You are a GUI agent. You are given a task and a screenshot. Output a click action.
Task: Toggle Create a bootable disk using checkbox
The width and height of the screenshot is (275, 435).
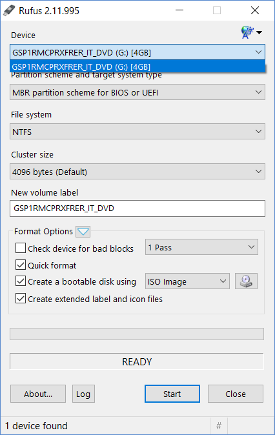click(x=21, y=281)
